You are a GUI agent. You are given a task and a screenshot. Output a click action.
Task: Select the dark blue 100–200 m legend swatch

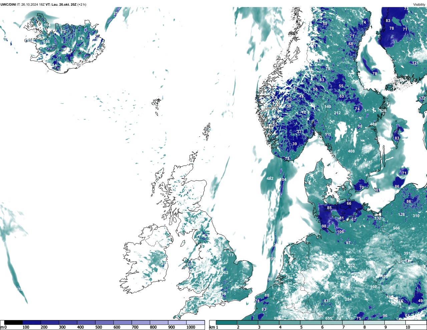(32, 323)
